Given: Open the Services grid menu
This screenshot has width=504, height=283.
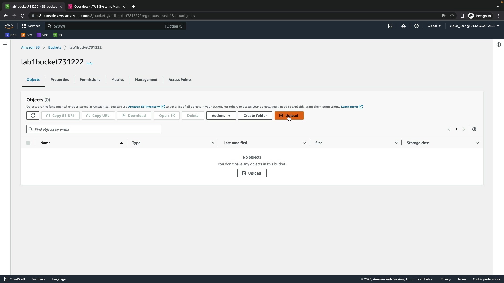Looking at the screenshot, I should pyautogui.click(x=31, y=26).
